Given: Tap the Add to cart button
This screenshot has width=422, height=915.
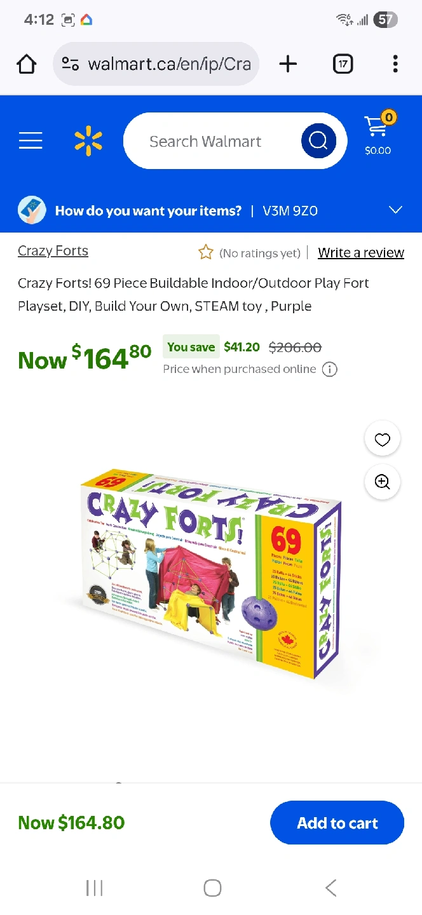Looking at the screenshot, I should coord(337,823).
